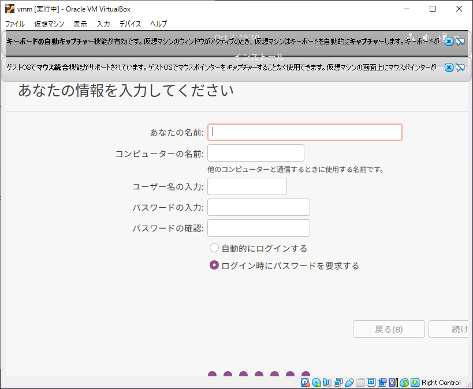
Task: Suppress future keyboard auto-capture messages
Action: pyautogui.click(x=460, y=42)
